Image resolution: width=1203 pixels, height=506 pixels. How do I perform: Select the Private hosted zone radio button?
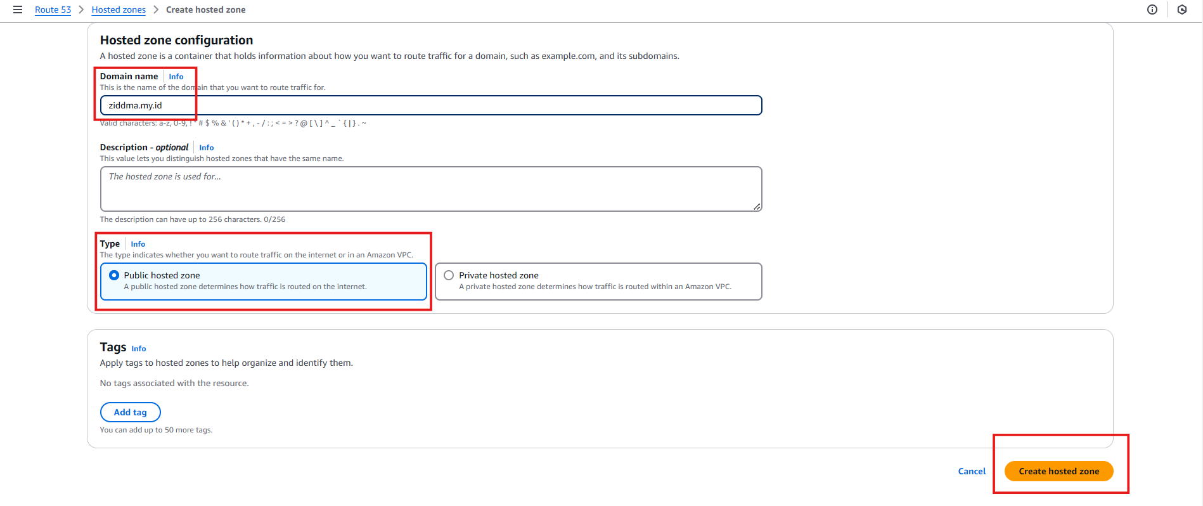pyautogui.click(x=449, y=275)
